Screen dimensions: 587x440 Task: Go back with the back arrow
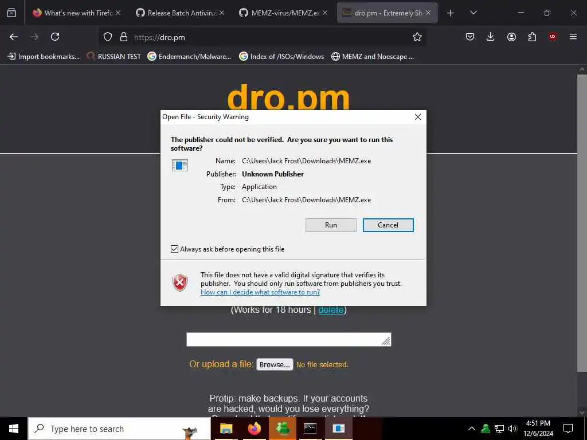tap(14, 37)
